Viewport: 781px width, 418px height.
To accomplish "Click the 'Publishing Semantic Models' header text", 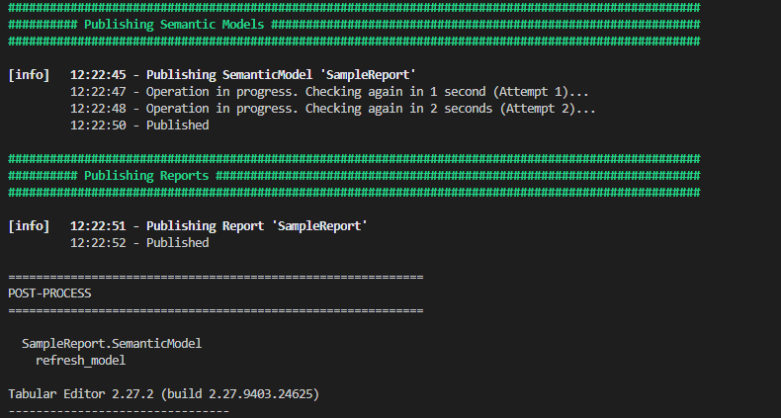I will pos(173,24).
